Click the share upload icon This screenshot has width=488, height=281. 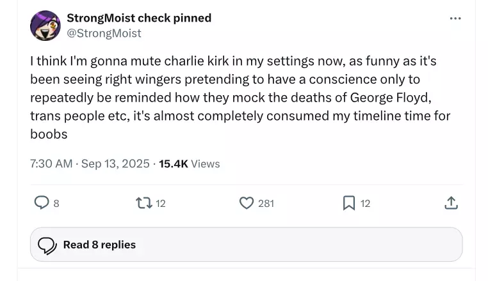point(451,202)
